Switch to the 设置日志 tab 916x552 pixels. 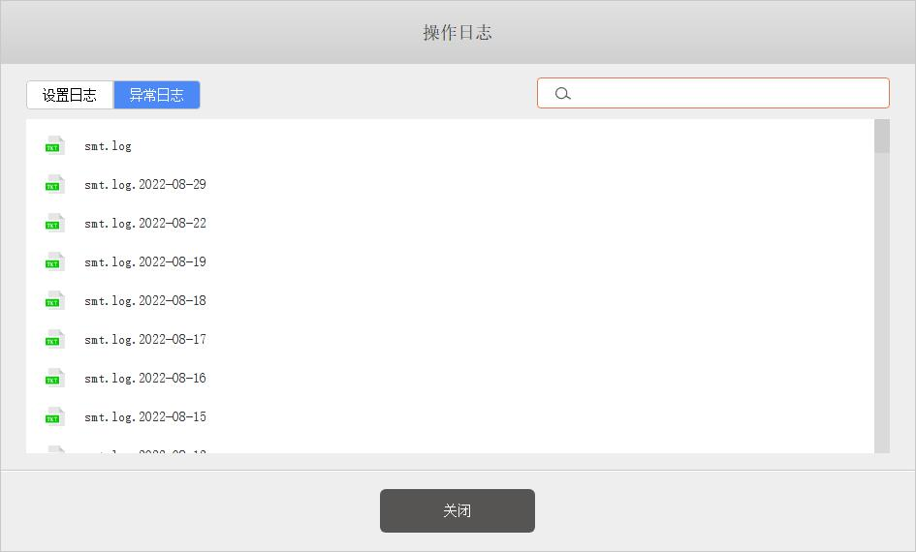(70, 95)
